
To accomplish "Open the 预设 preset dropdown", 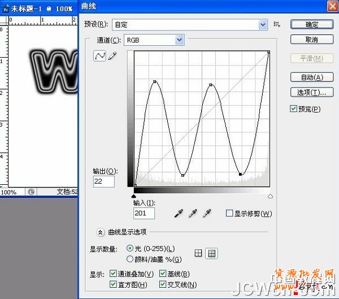I will 190,24.
